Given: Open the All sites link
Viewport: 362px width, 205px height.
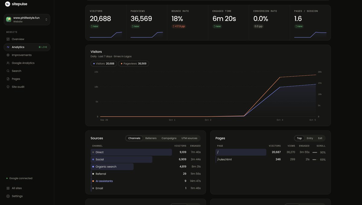Looking at the screenshot, I should click(x=27, y=188).
